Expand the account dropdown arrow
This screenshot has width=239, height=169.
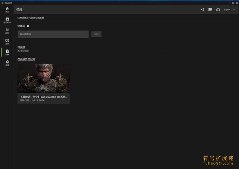[x=234, y=10]
